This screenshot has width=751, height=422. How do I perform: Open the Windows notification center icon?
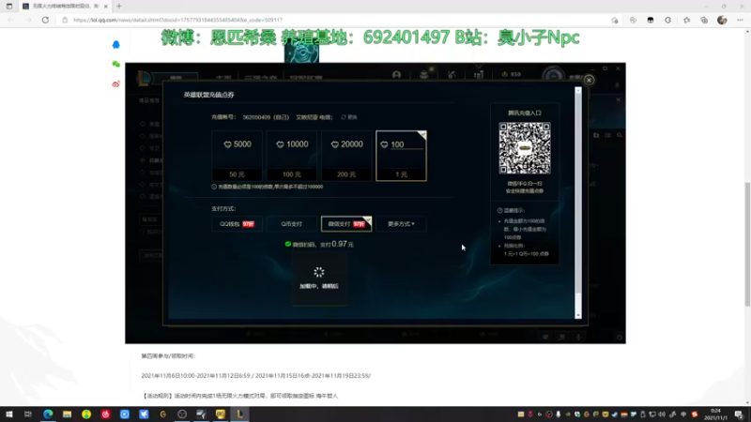pyautogui.click(x=739, y=414)
